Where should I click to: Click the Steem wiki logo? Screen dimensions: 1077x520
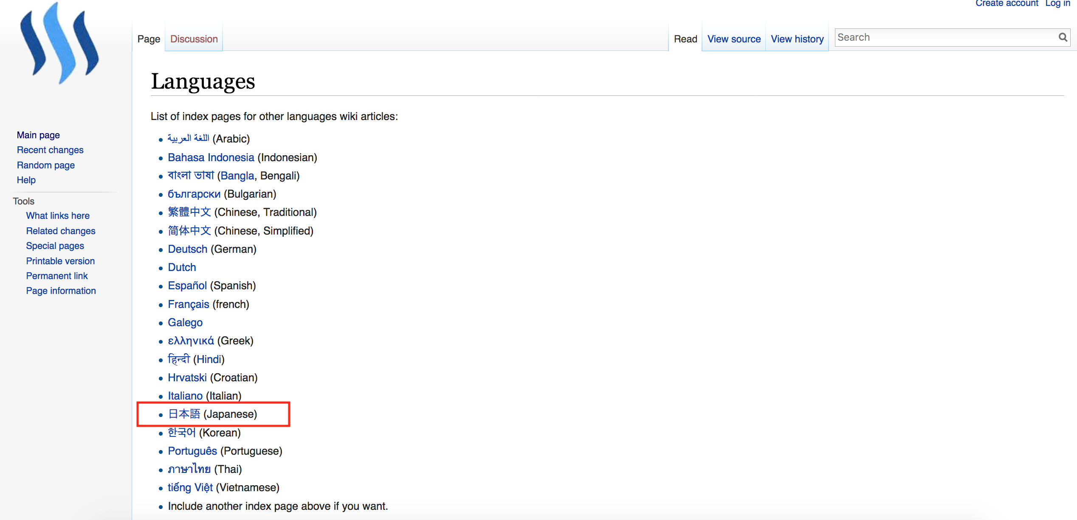(x=59, y=44)
